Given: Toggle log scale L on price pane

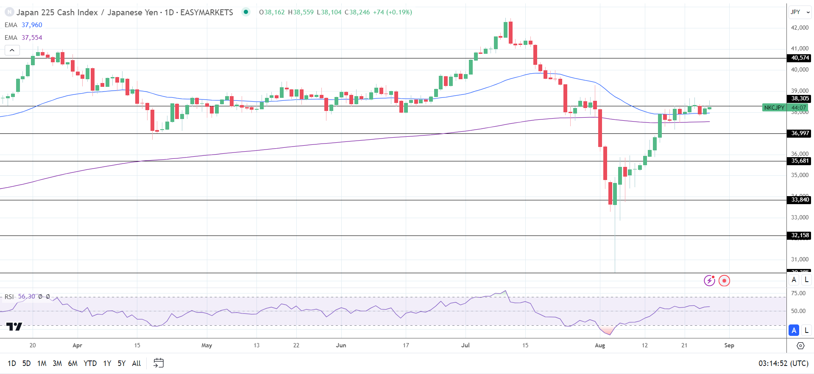Looking at the screenshot, I should pos(806,280).
